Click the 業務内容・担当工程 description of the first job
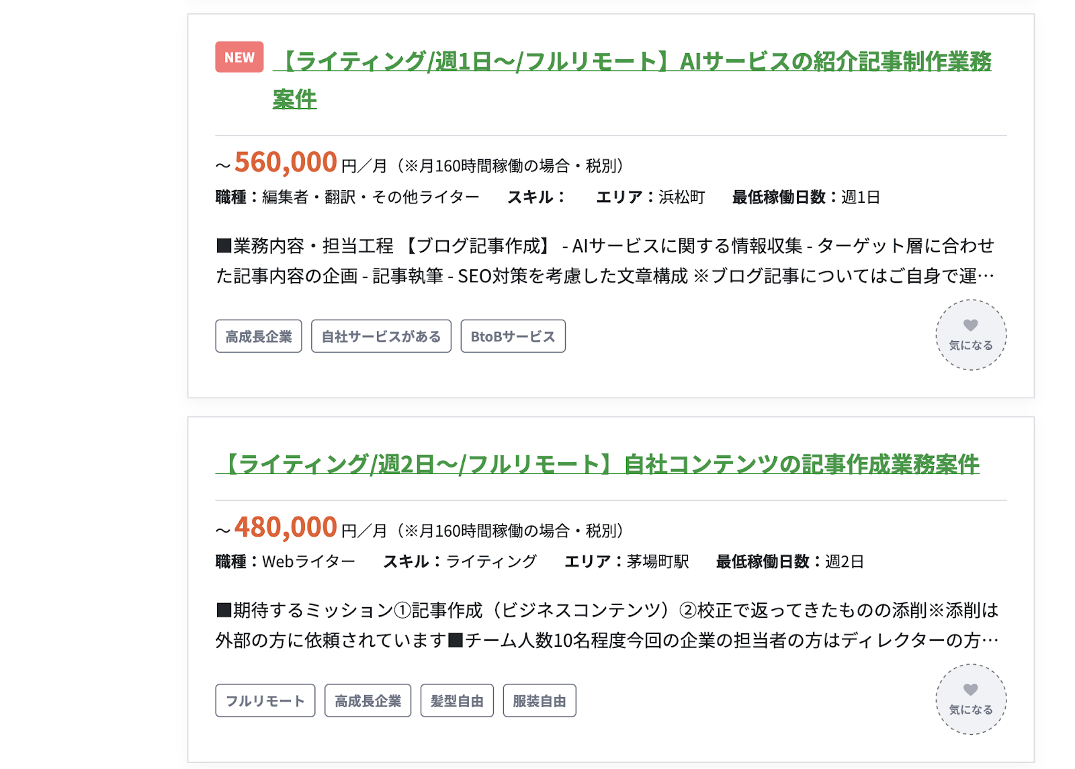The width and height of the screenshot is (1075, 769). [x=605, y=261]
